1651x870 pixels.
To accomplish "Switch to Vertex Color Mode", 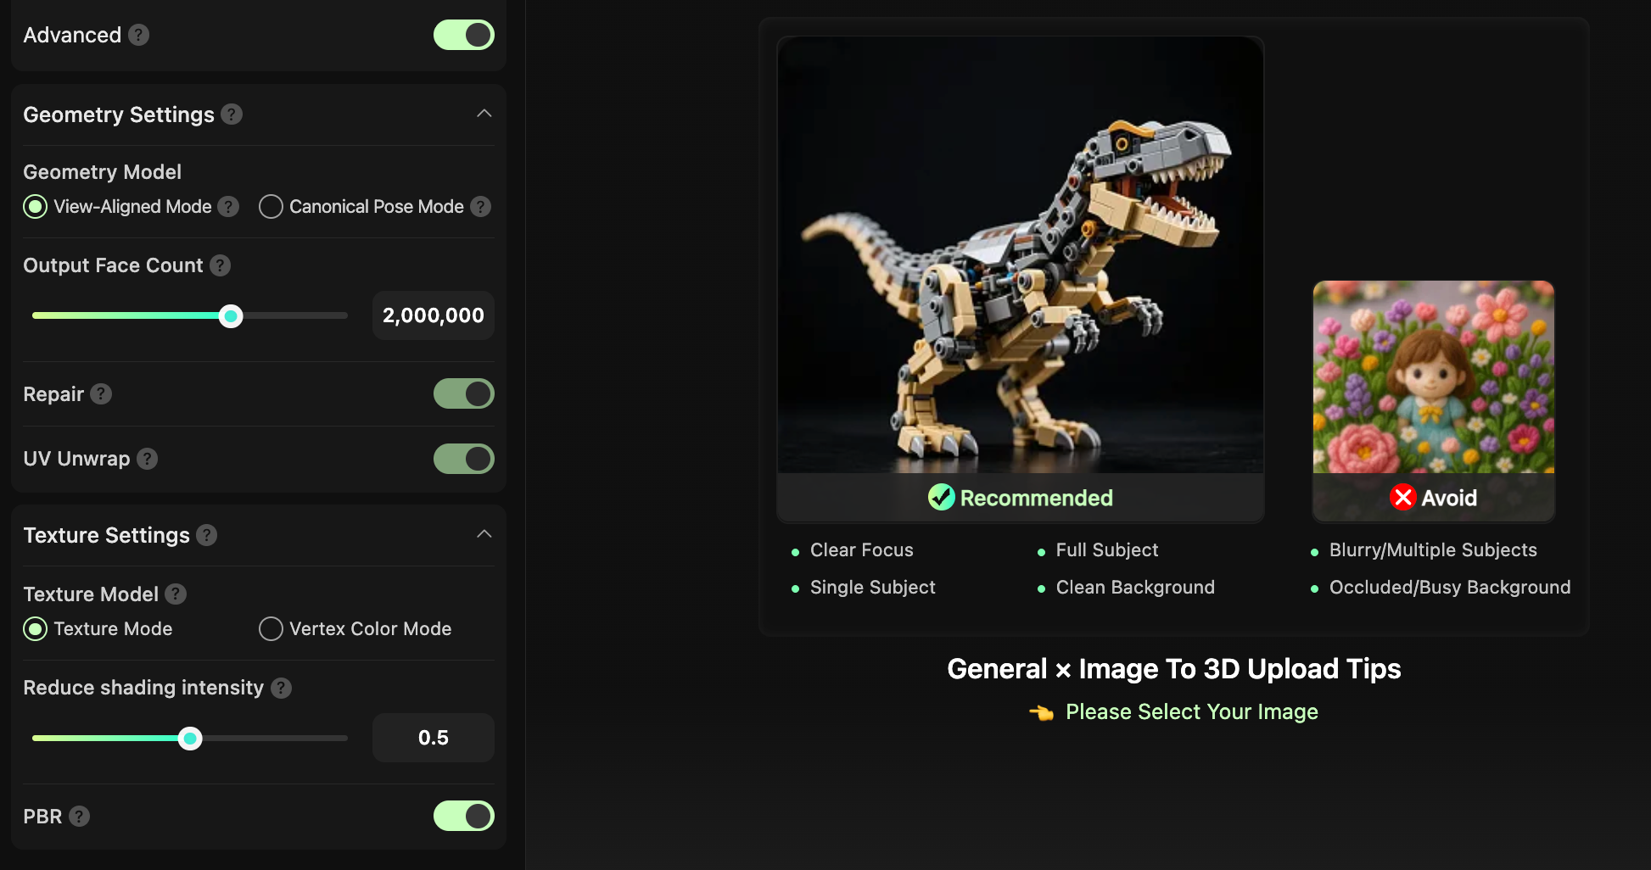I will 271,628.
